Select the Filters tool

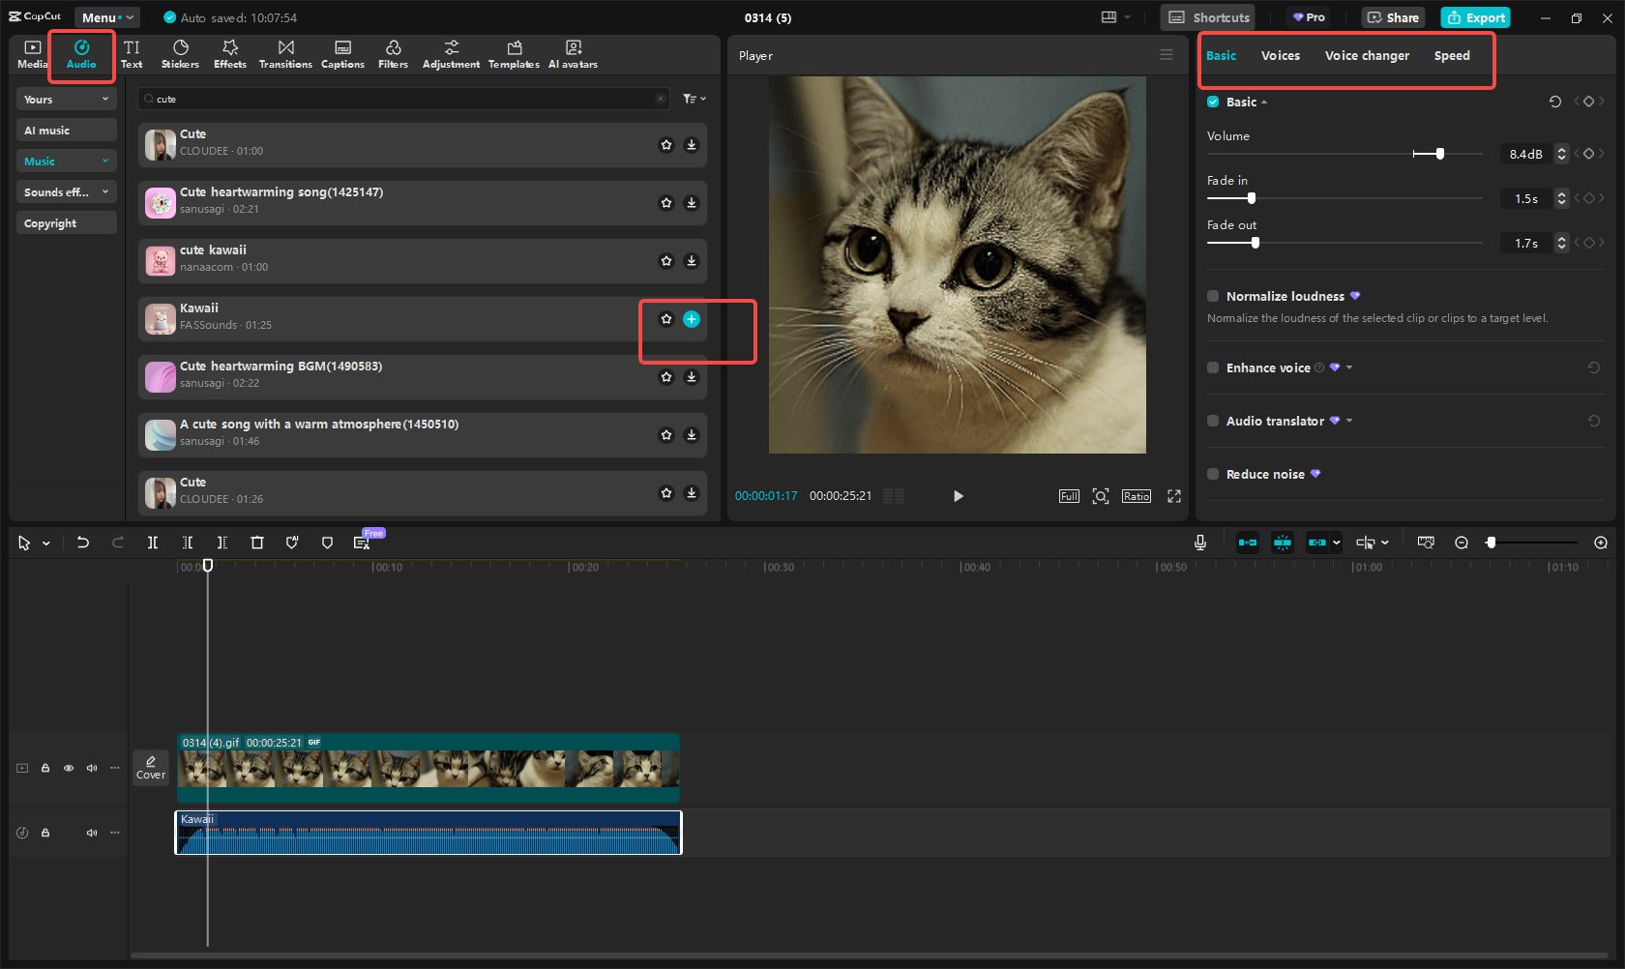(x=393, y=53)
